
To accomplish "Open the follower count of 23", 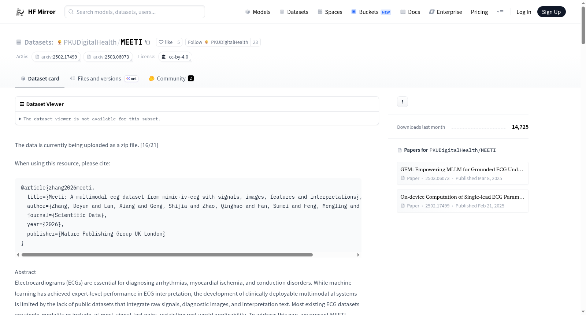I will coord(256,42).
